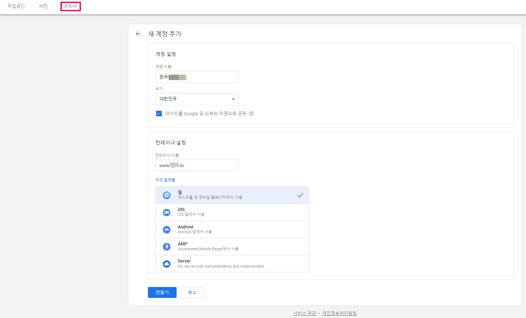
Task: Switch to the 버전 tab
Action: pos(43,6)
